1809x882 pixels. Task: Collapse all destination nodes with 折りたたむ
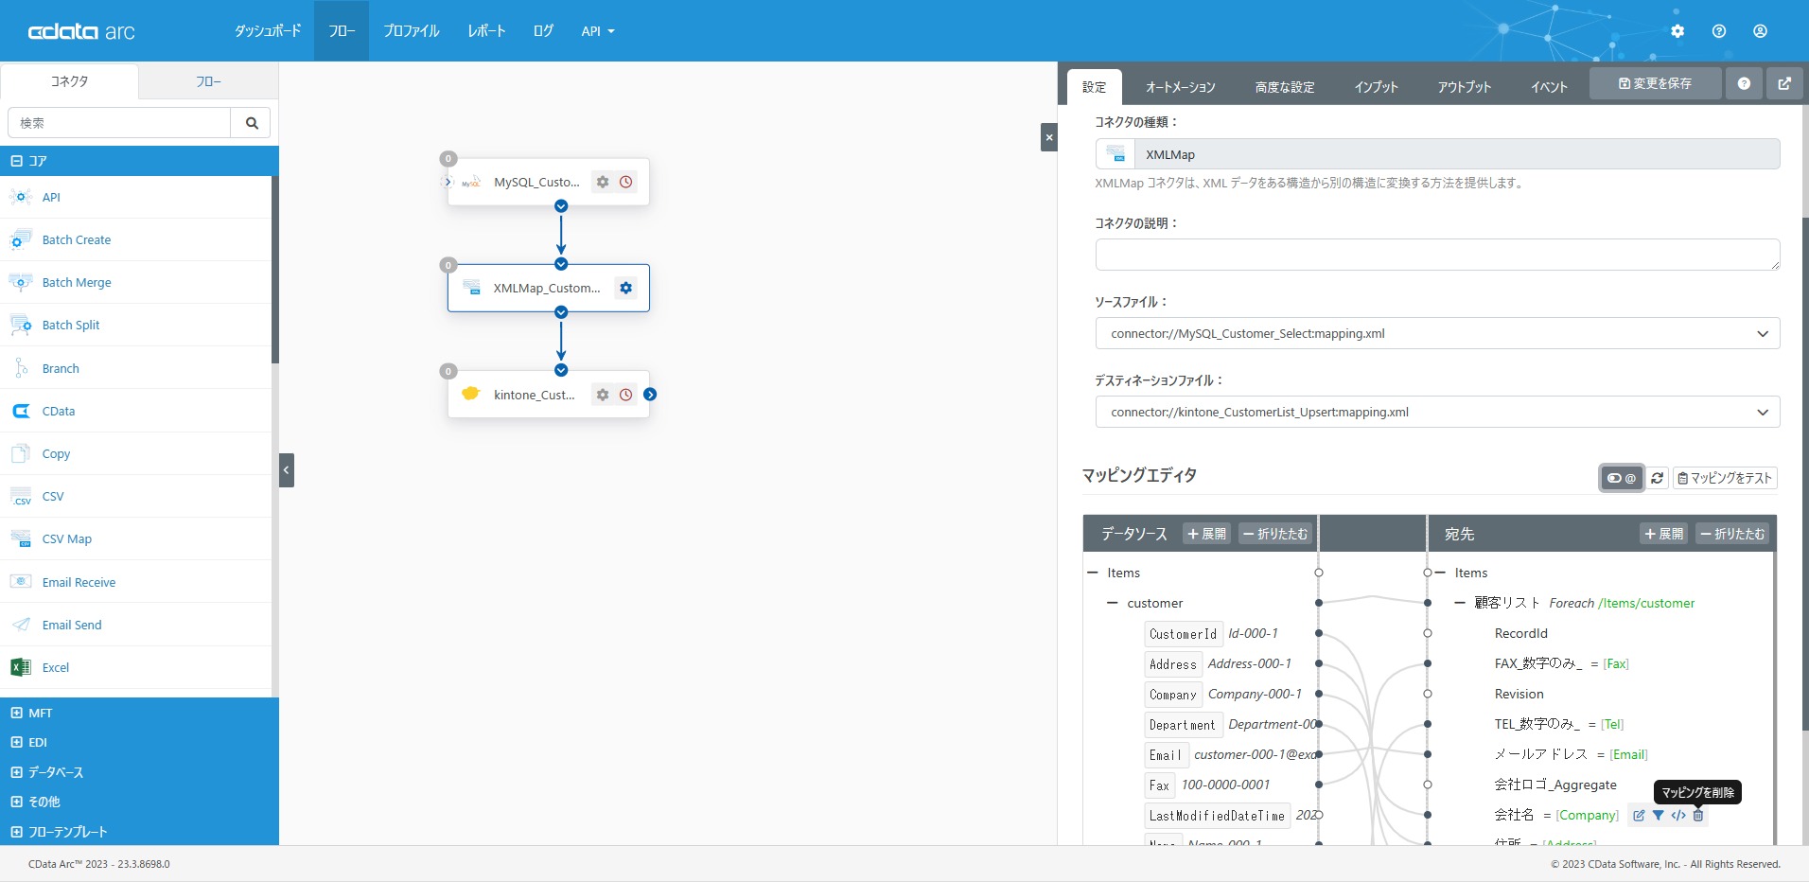tap(1732, 534)
